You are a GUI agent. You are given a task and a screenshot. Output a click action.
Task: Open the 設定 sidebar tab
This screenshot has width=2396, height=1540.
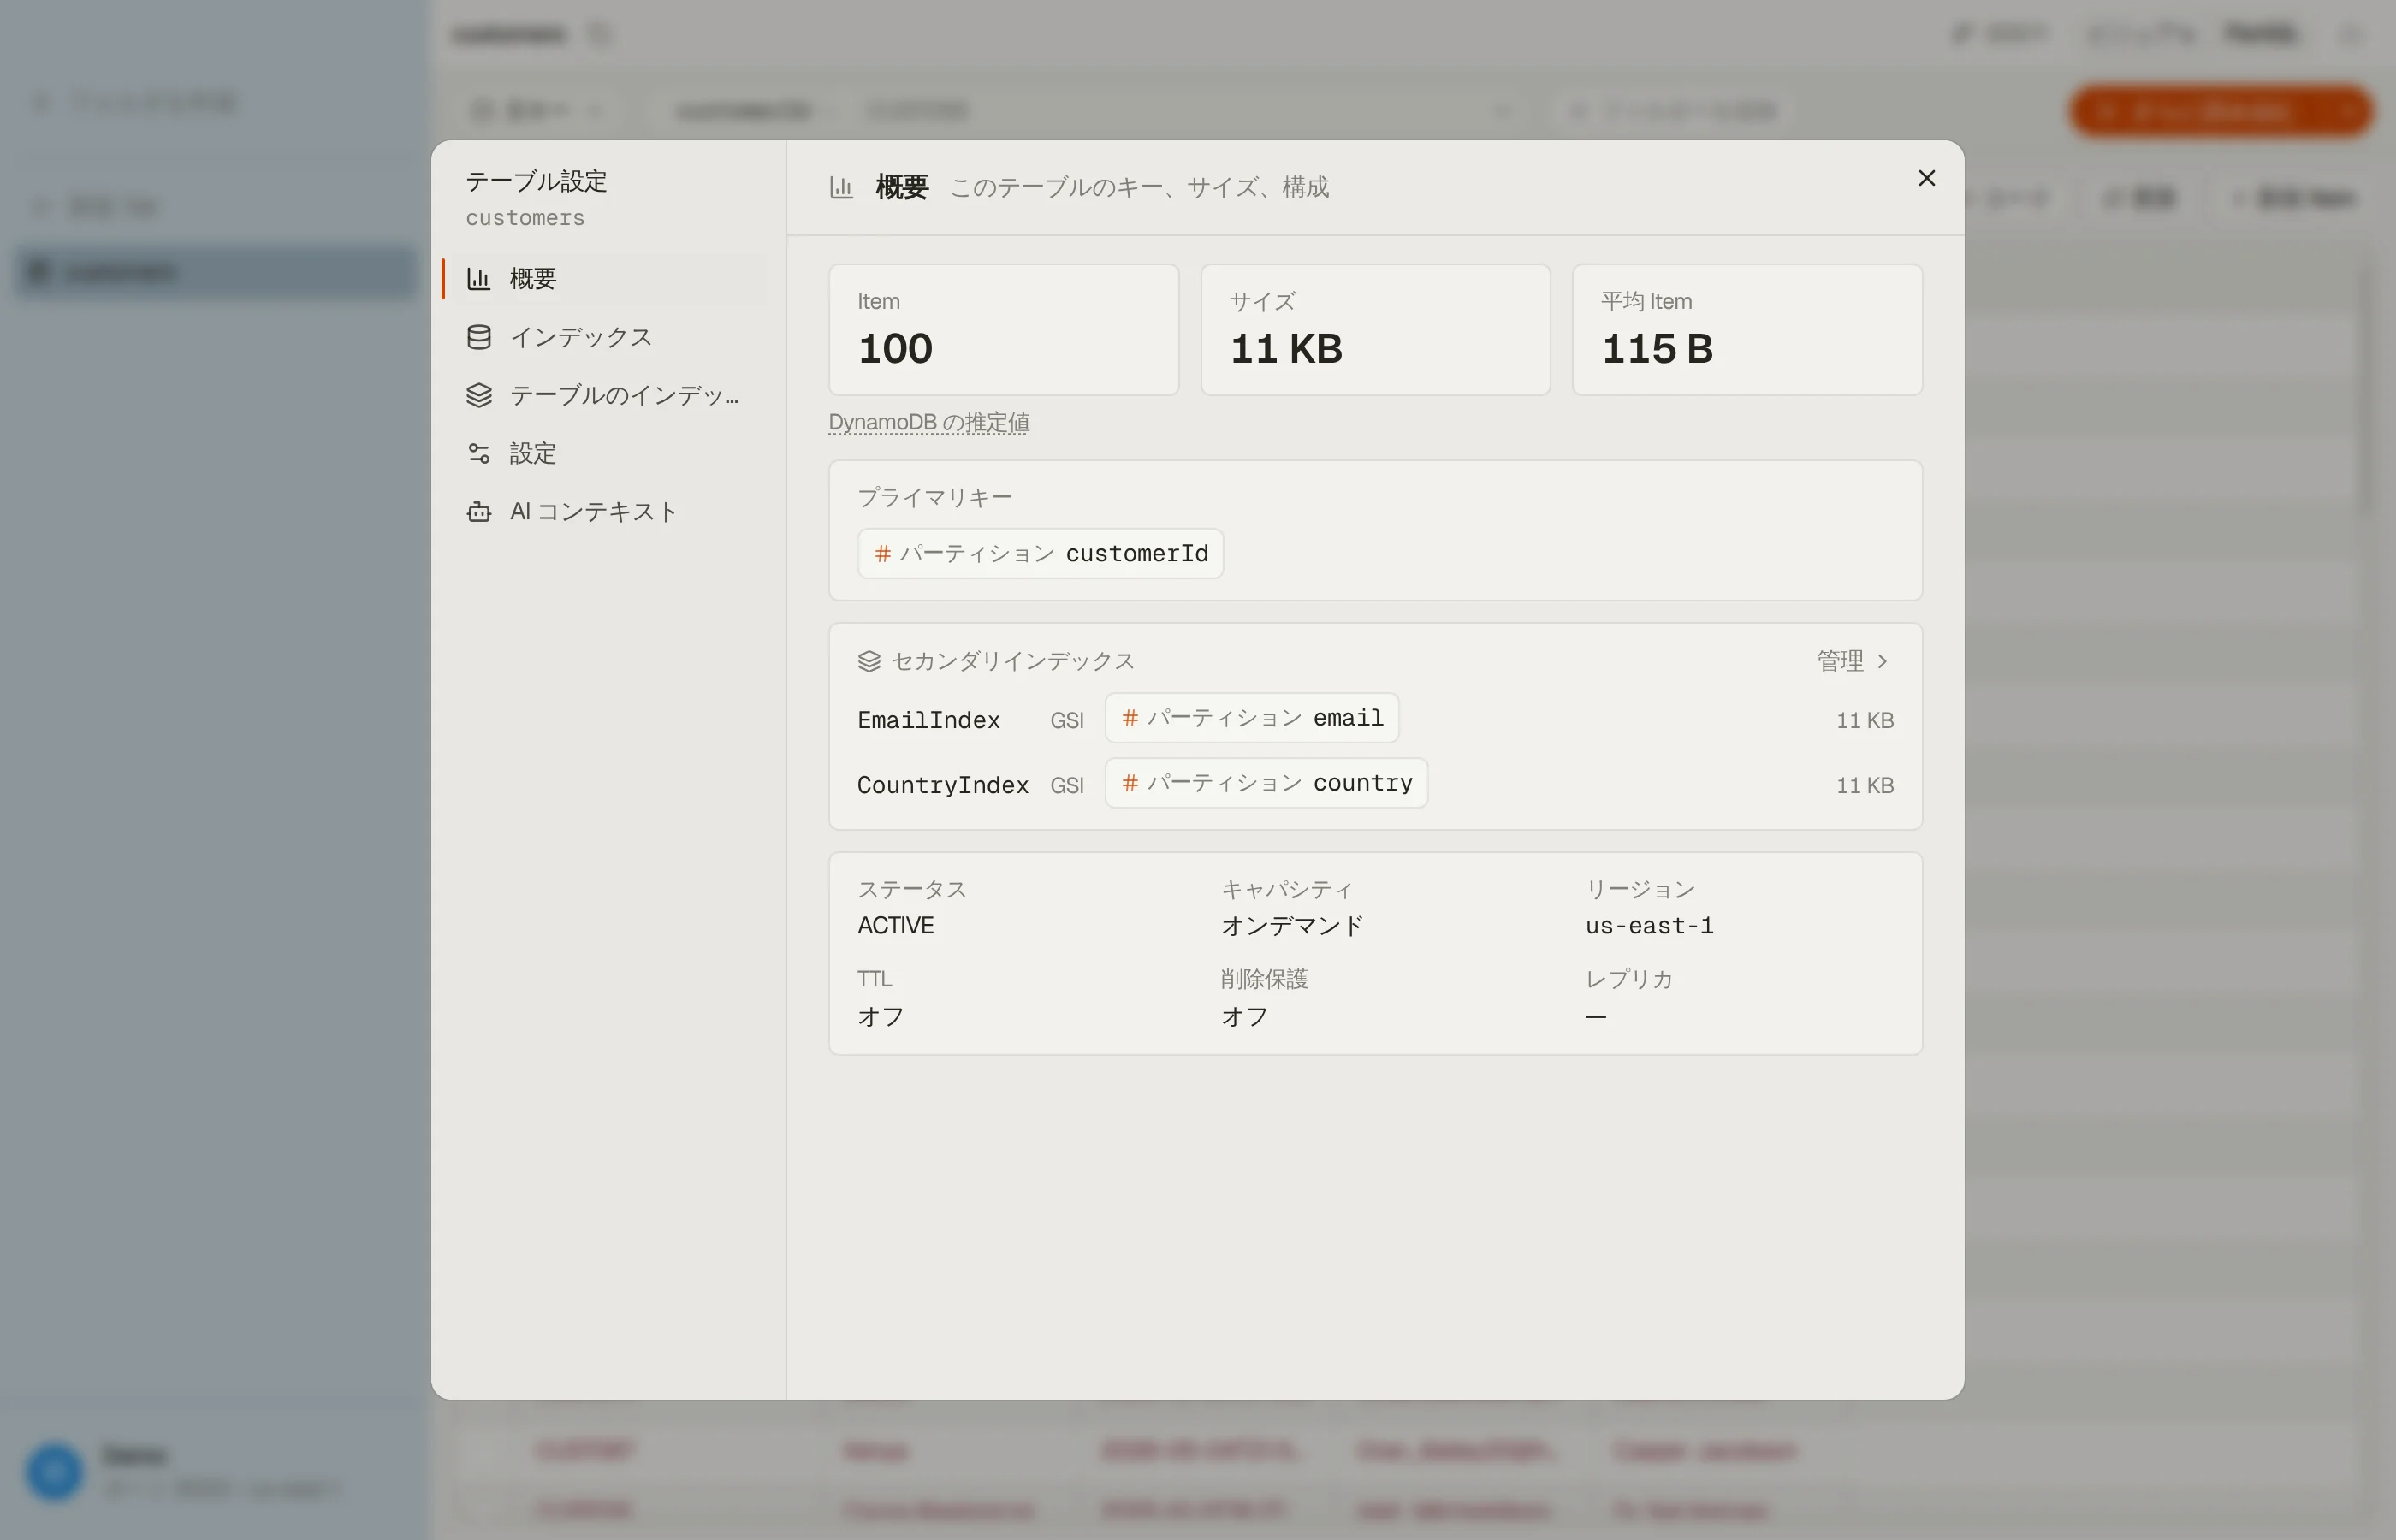point(604,453)
